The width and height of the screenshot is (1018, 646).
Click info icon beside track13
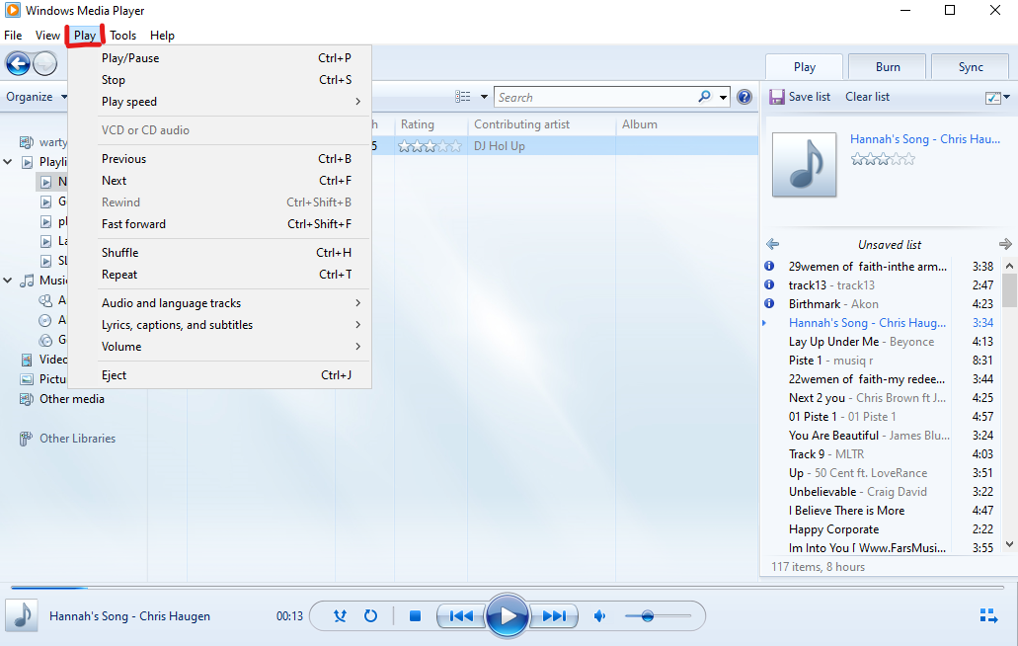[769, 284]
